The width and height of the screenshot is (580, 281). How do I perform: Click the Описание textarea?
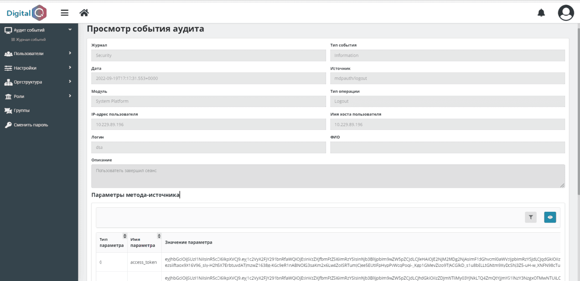click(x=328, y=176)
